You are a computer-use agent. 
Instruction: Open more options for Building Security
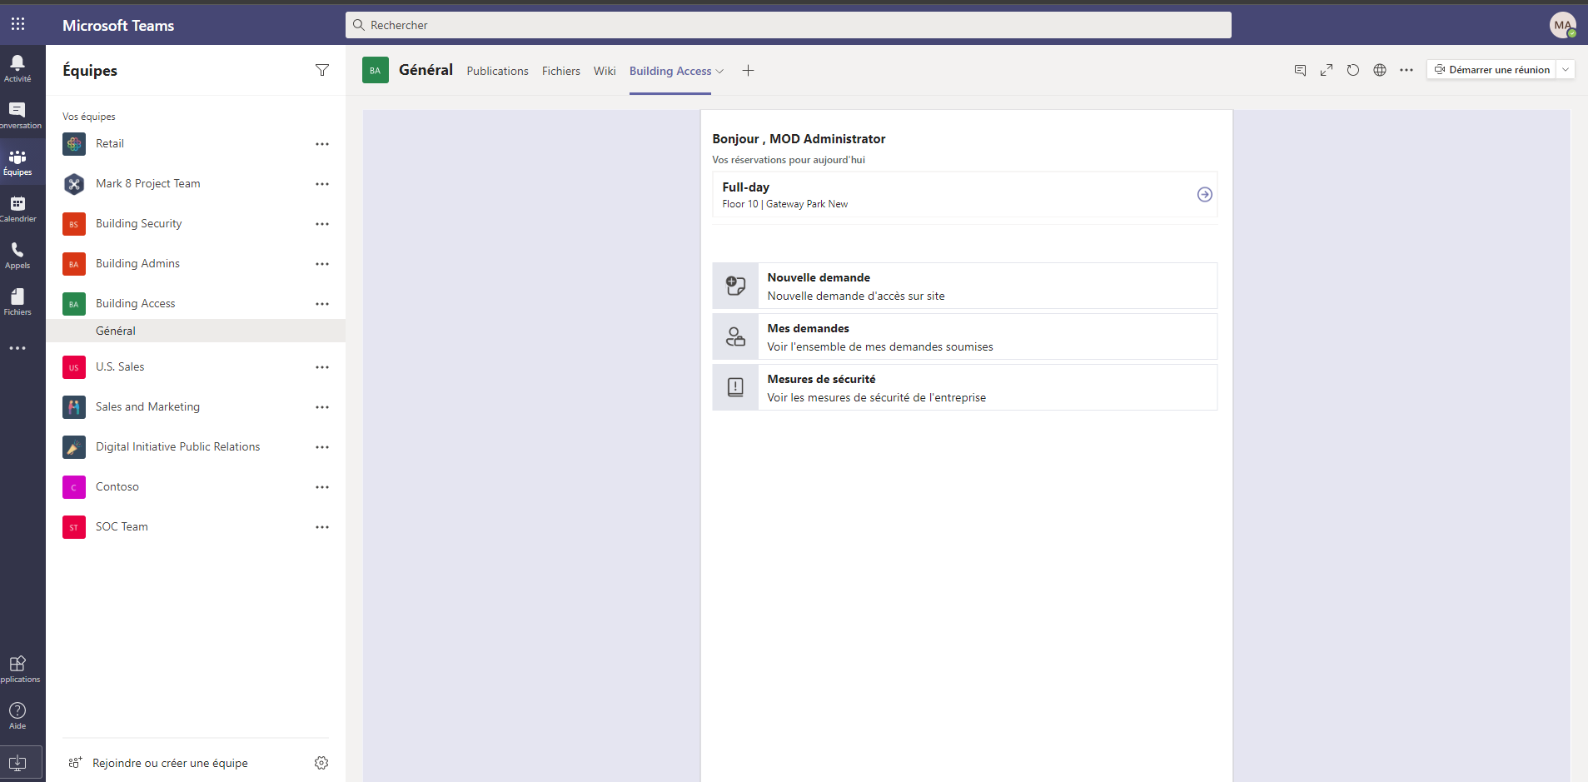point(322,224)
